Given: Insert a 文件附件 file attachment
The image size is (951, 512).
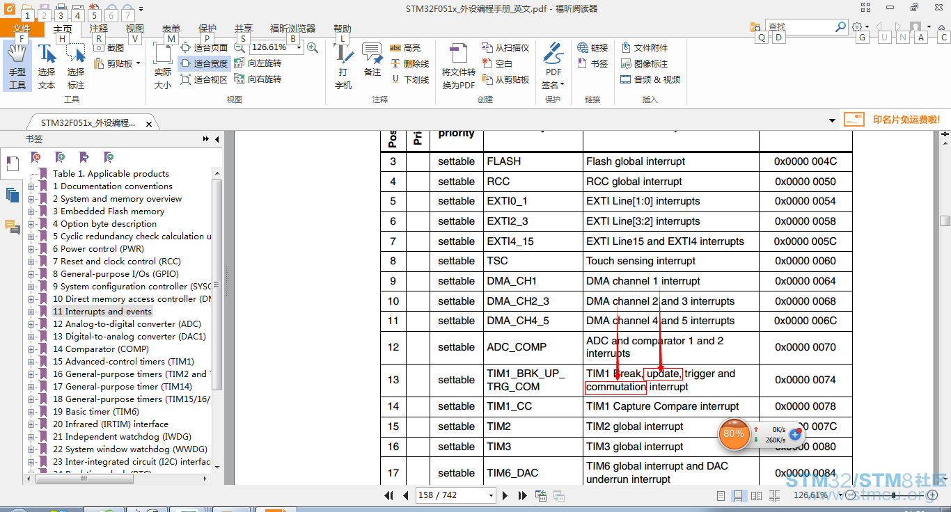Looking at the screenshot, I should (644, 48).
